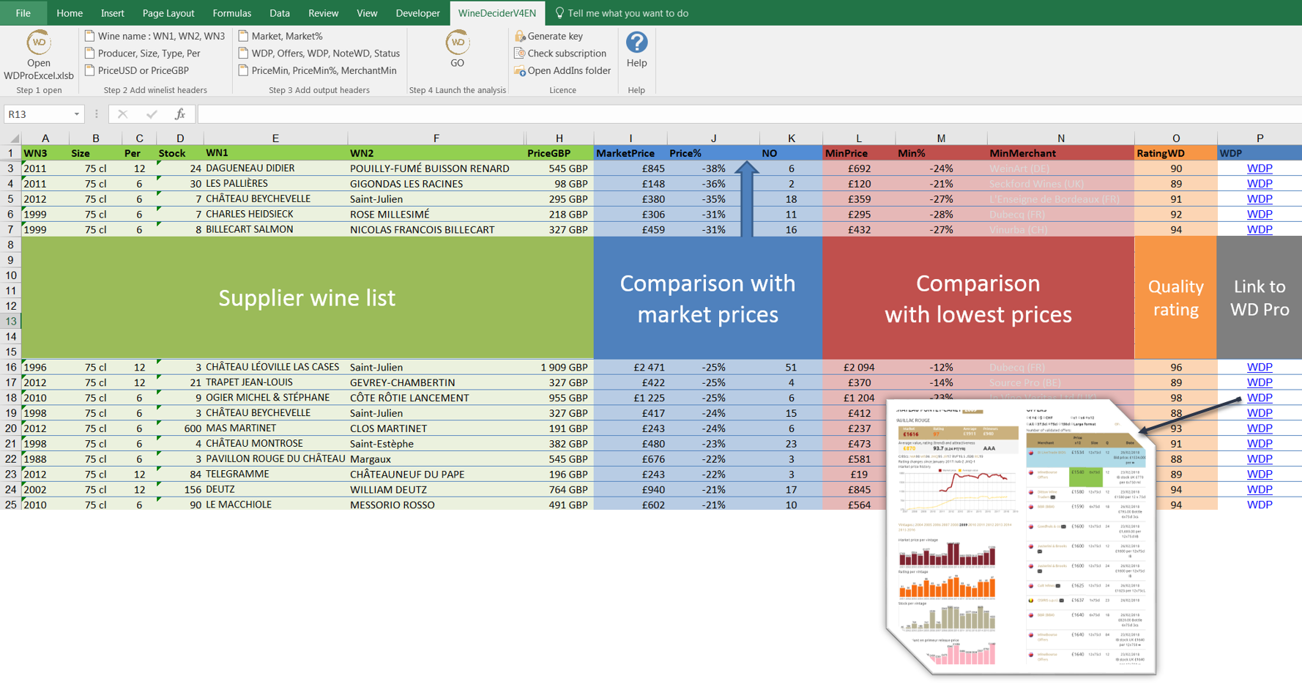1302x687 pixels.
Task: Select the rating cell 96
Action: 1175,368
